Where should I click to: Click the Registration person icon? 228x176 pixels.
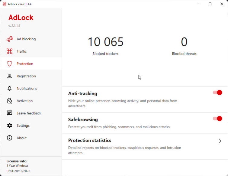10,76
